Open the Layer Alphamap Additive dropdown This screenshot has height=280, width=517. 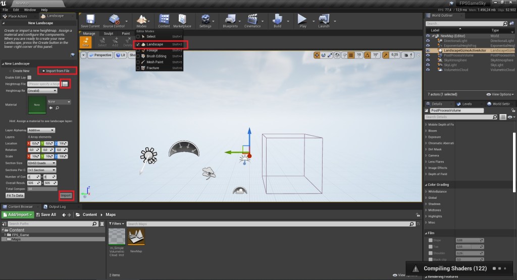[41, 130]
